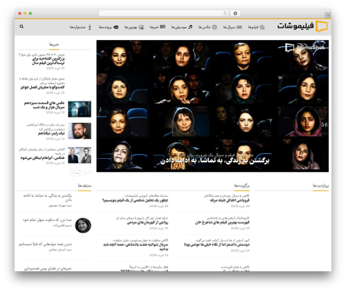Image resolution: width=346 pixels, height=292 pixels.
Task: Click the قبل previous pagination button
Action: (86, 173)
